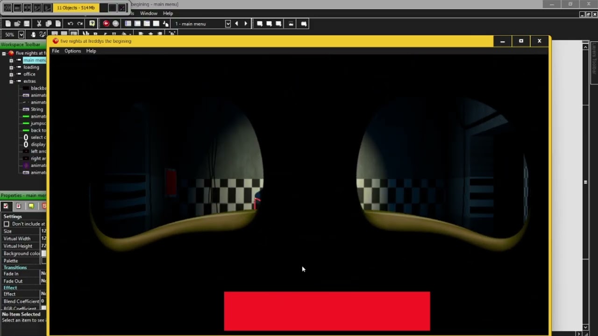The height and width of the screenshot is (336, 598).
Task: Click the Virtual Height property row
Action: [23, 246]
